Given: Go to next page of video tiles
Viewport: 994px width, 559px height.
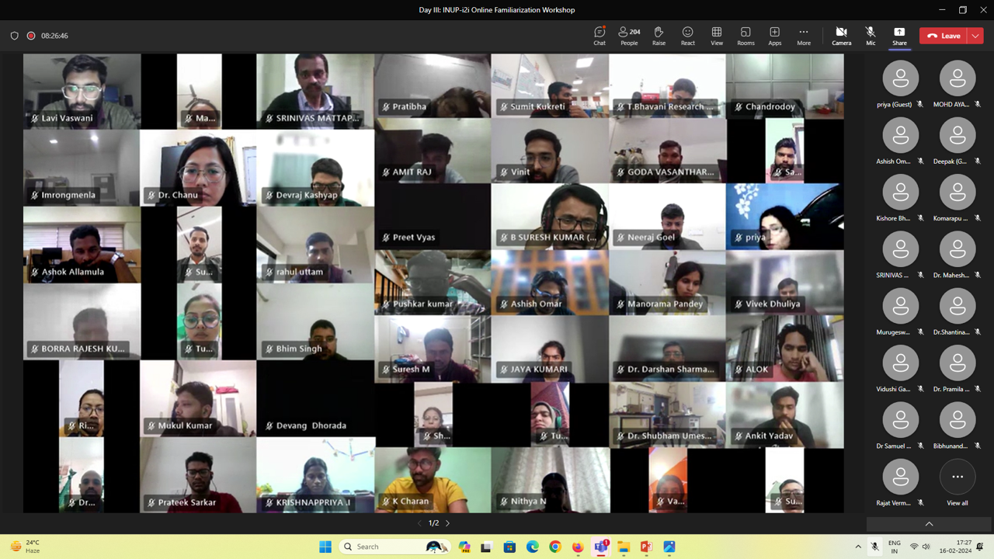Looking at the screenshot, I should tap(448, 523).
